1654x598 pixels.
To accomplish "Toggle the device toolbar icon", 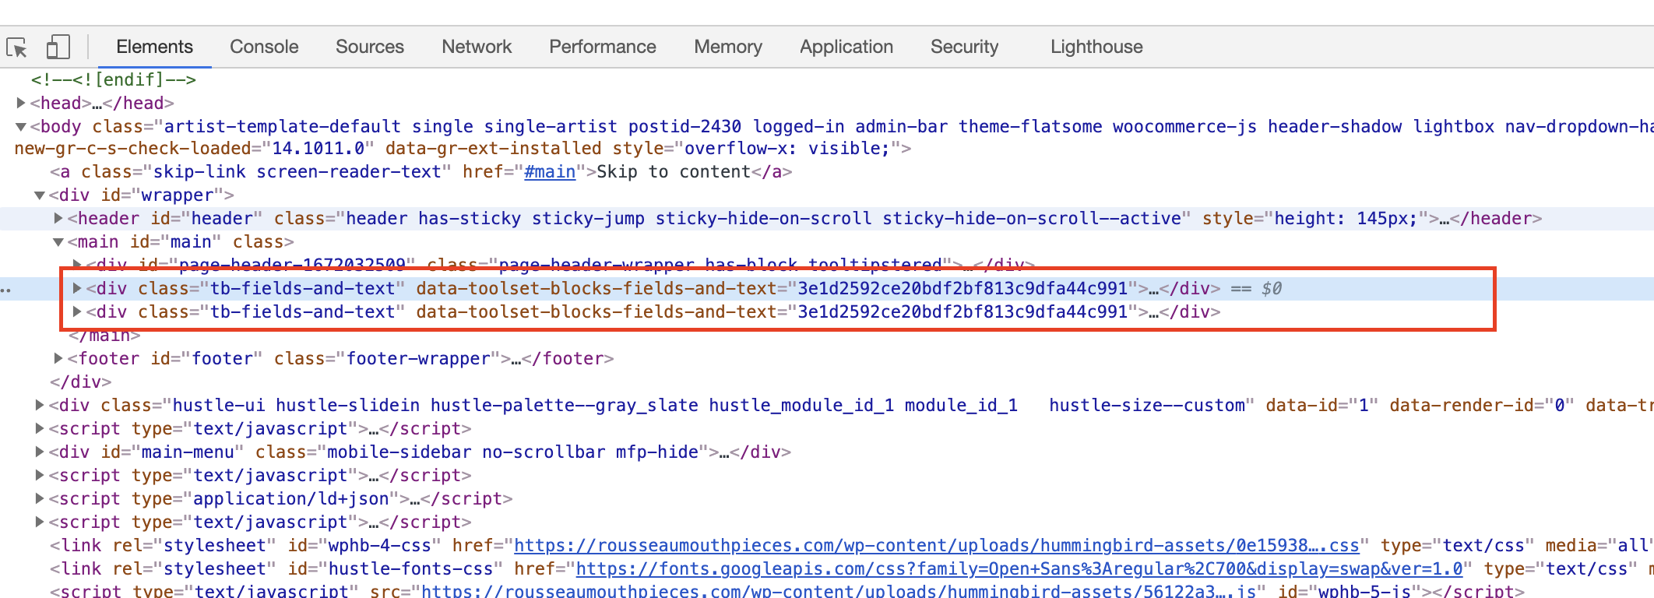I will 58,47.
